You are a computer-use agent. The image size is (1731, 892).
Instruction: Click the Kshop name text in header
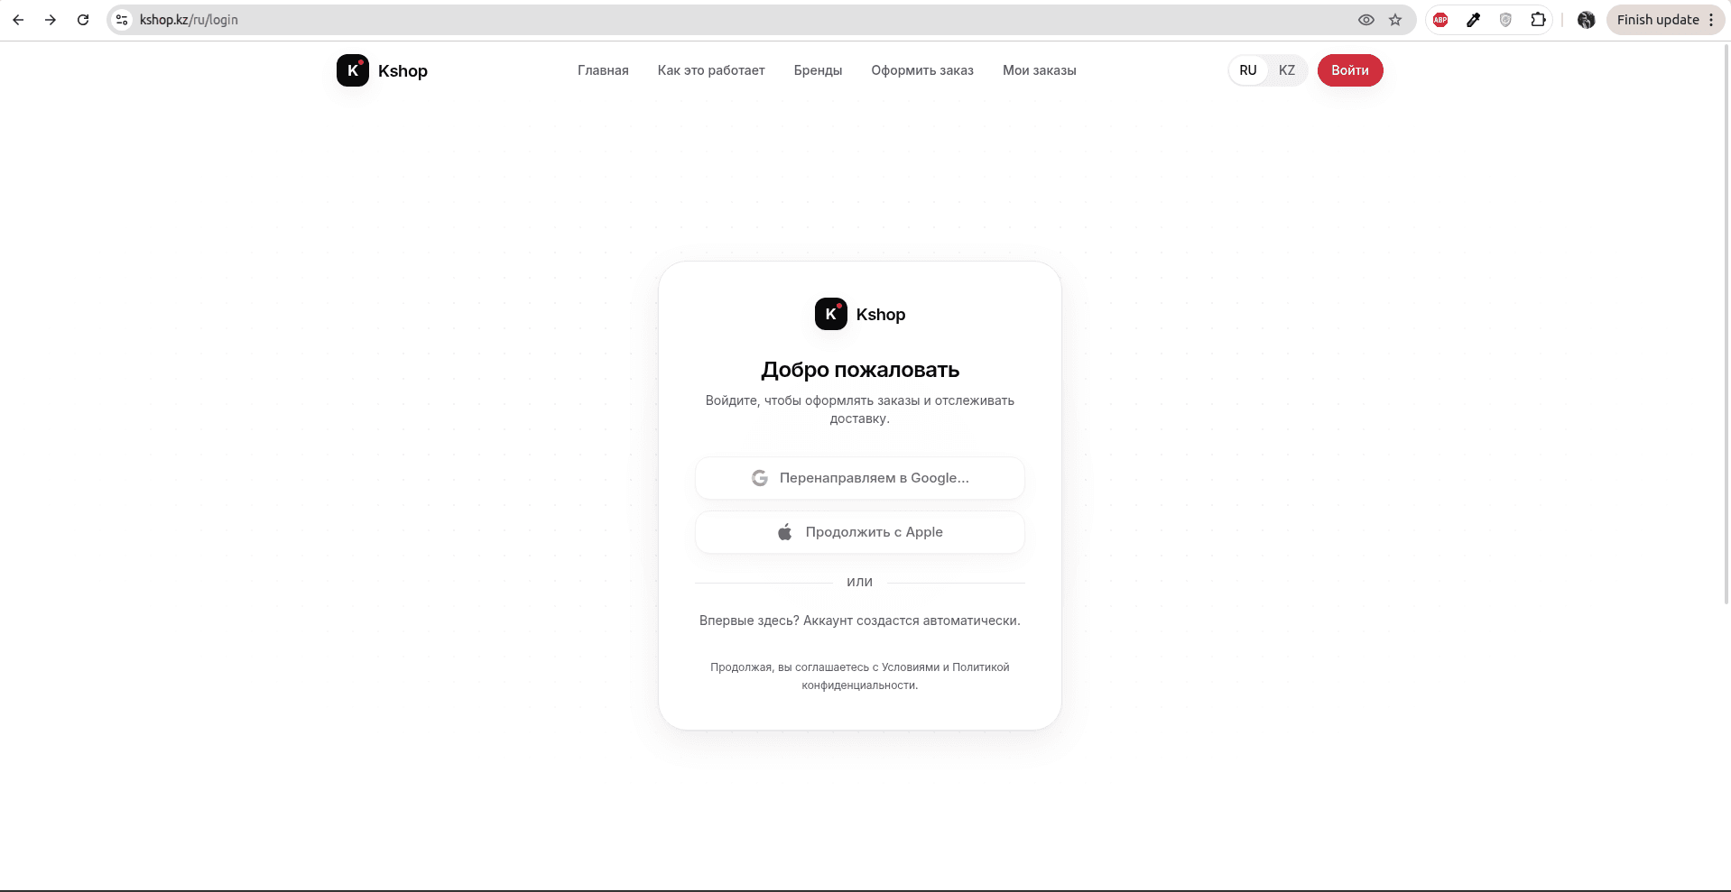[x=403, y=71]
